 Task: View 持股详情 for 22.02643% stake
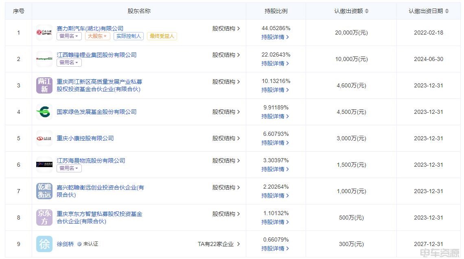point(275,63)
